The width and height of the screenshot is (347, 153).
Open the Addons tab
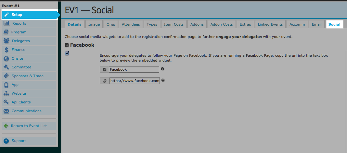[x=197, y=24]
